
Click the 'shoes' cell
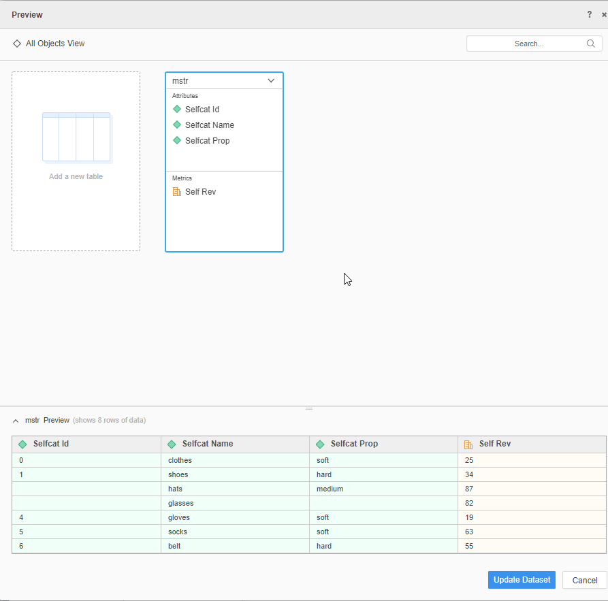coord(236,474)
